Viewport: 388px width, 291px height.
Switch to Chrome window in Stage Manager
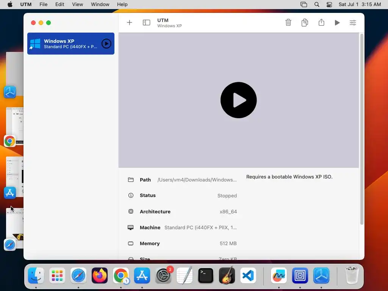15,127
